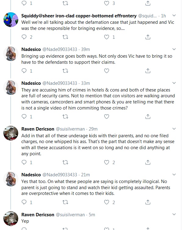182x230 pixels.
Task: Open chevron menu on Raven's 'Yep' tweet
Action: [174, 214]
